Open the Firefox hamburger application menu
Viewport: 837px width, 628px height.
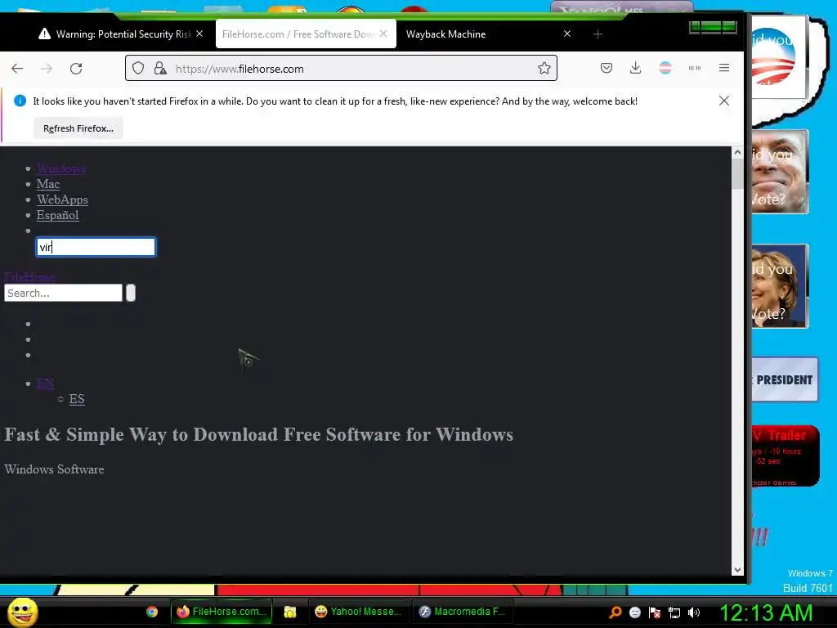click(724, 68)
